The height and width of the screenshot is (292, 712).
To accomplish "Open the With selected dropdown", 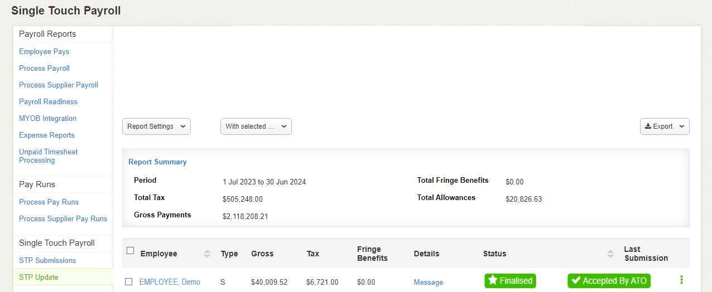I will (x=256, y=126).
